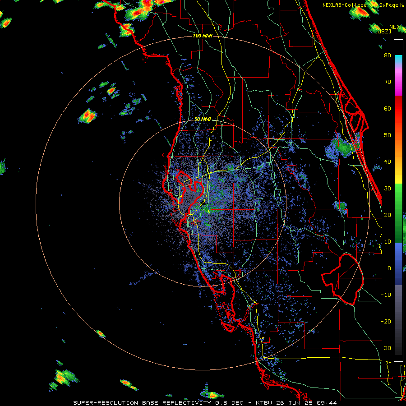Click the 0 value on the dBZ scale
The width and height of the screenshot is (406, 406).
click(389, 268)
